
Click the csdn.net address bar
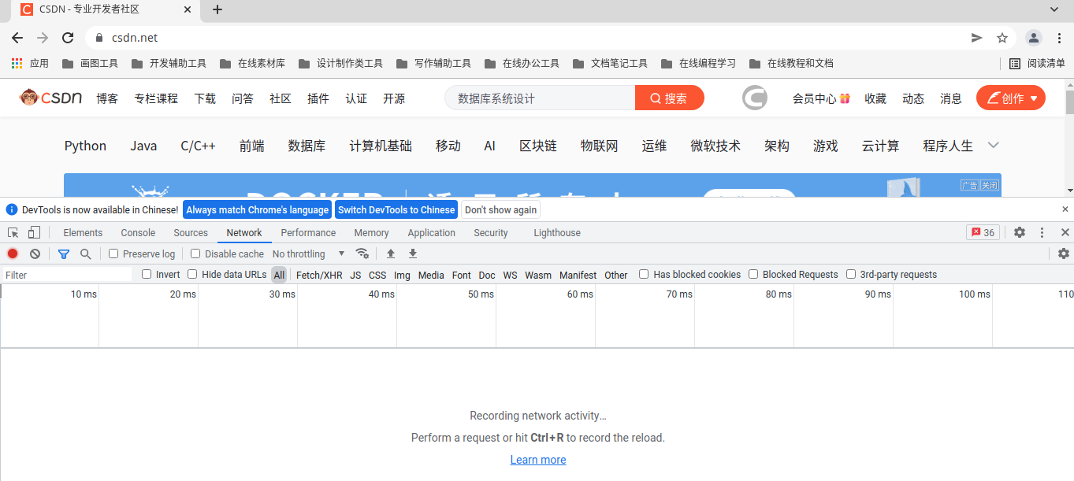pos(528,38)
